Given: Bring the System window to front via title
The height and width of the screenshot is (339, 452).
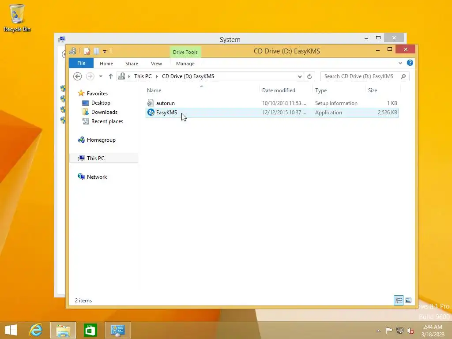Looking at the screenshot, I should click(x=230, y=39).
